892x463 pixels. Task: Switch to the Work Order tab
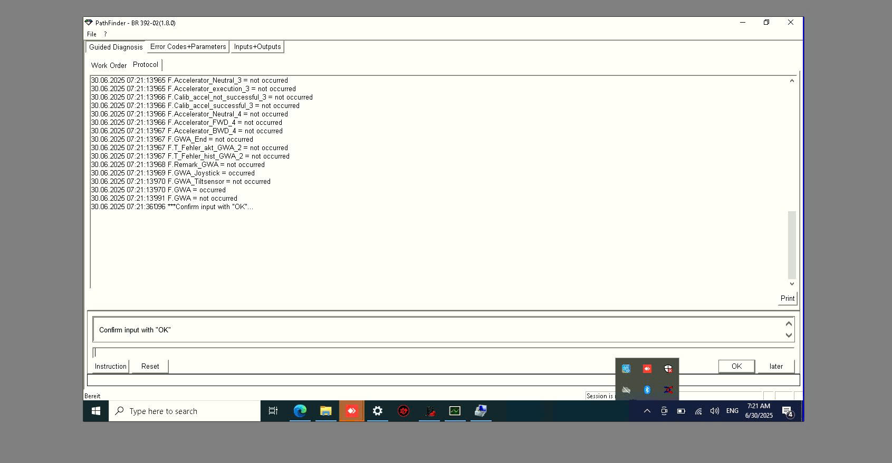tap(109, 65)
